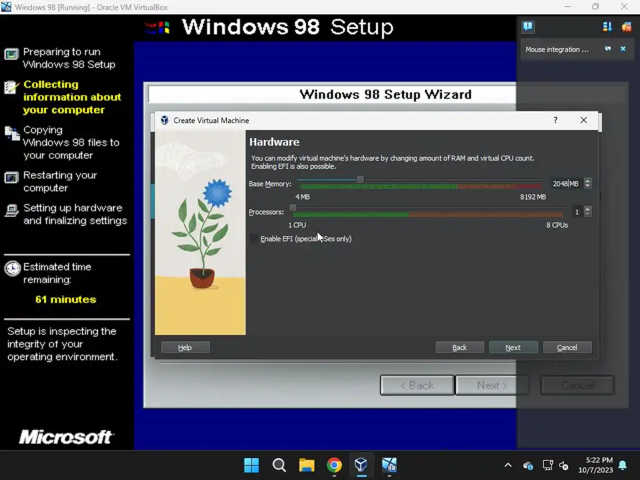The height and width of the screenshot is (480, 640).
Task: Open File Explorer from taskbar
Action: pyautogui.click(x=306, y=465)
